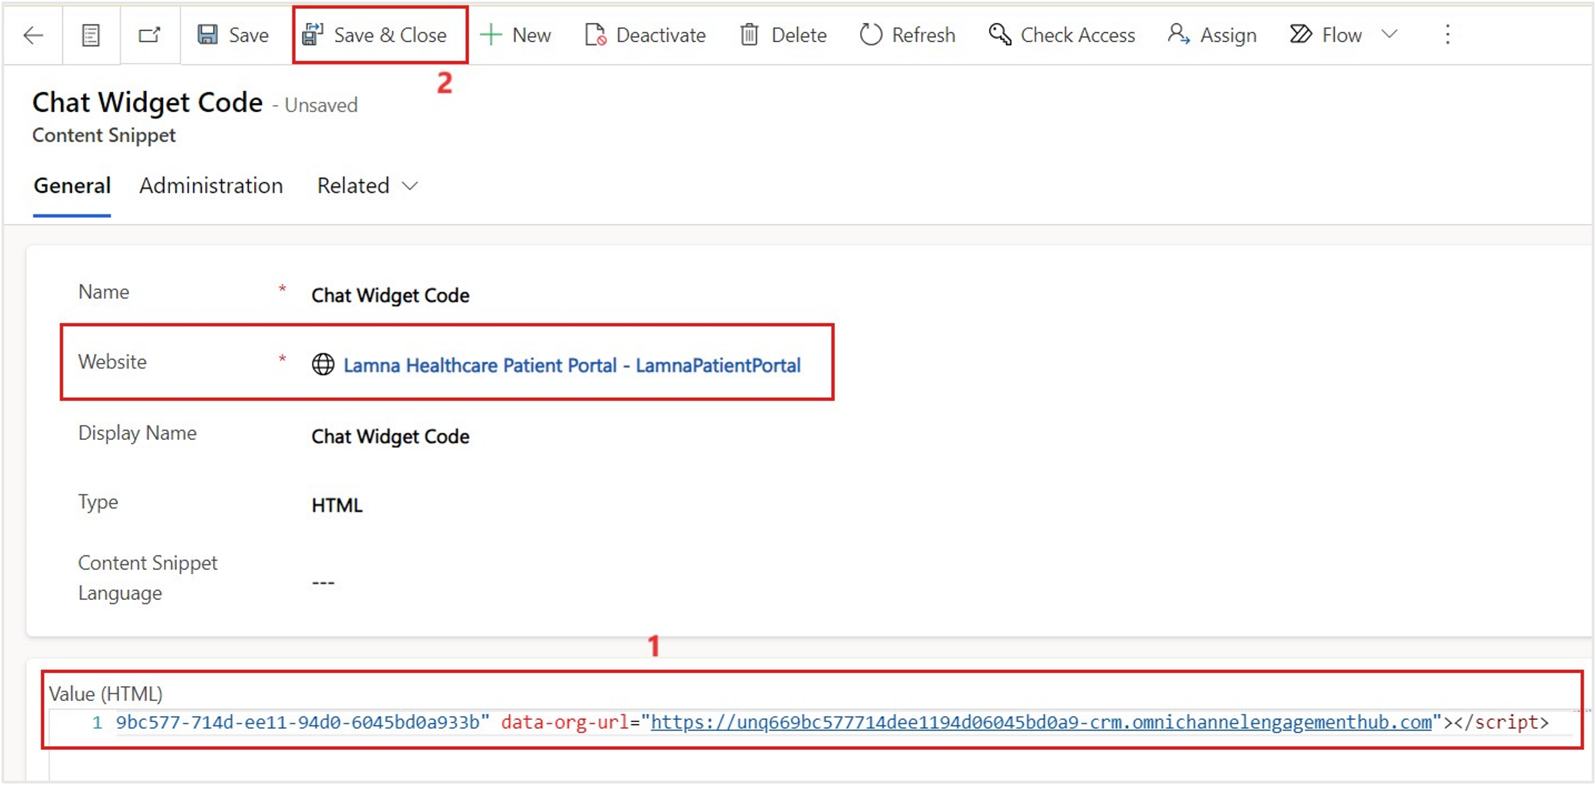Expand the Related tab chevron
Viewport: 1596px width, 785px height.
(410, 186)
